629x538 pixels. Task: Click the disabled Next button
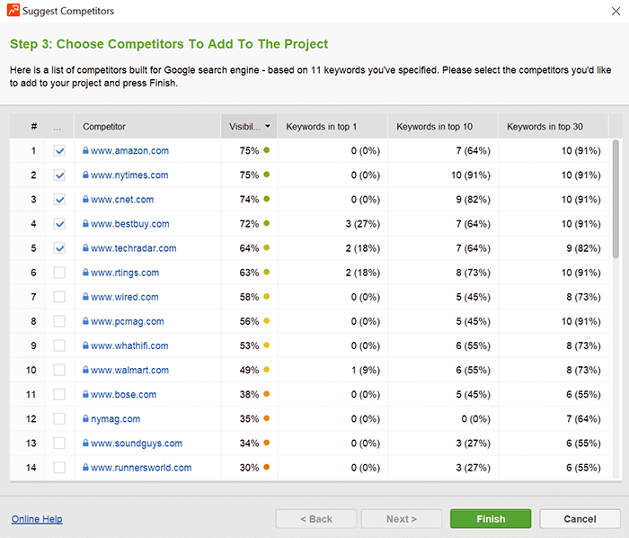(x=402, y=519)
